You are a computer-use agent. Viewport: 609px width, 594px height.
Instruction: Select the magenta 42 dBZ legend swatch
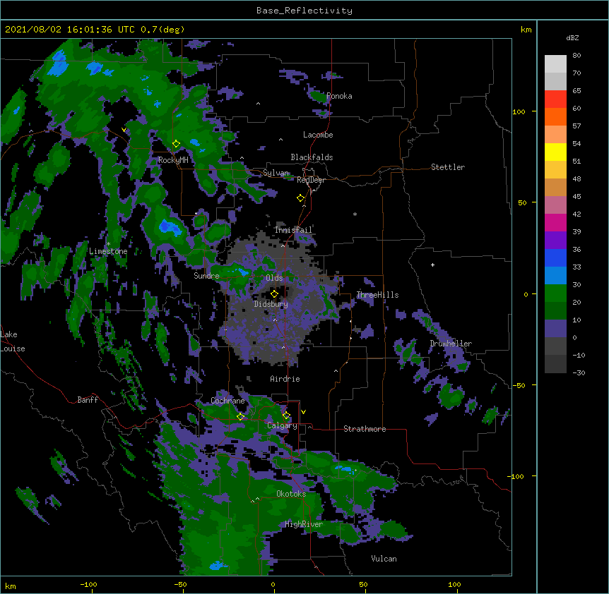pyautogui.click(x=555, y=222)
